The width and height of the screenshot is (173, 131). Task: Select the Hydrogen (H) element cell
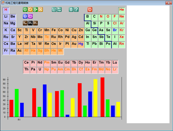6,10
